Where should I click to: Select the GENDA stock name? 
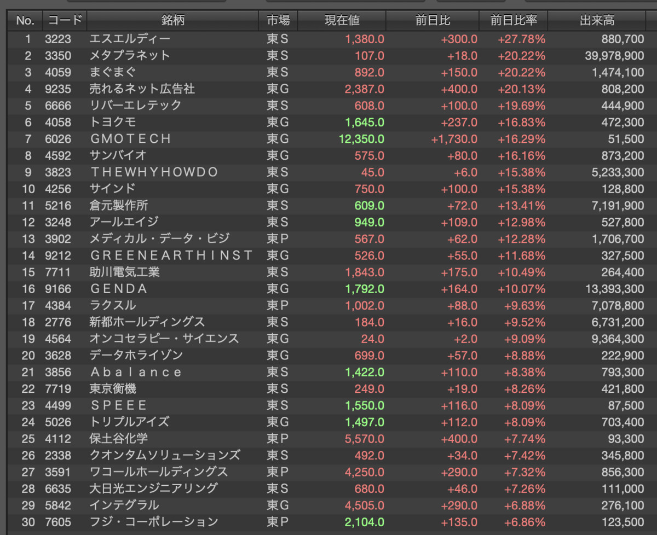[119, 289]
